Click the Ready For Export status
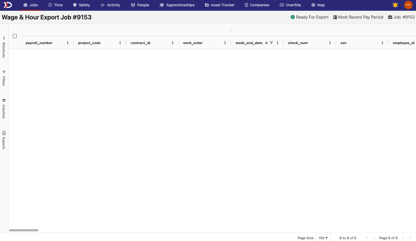This screenshot has height=241, width=416. coord(310,17)
